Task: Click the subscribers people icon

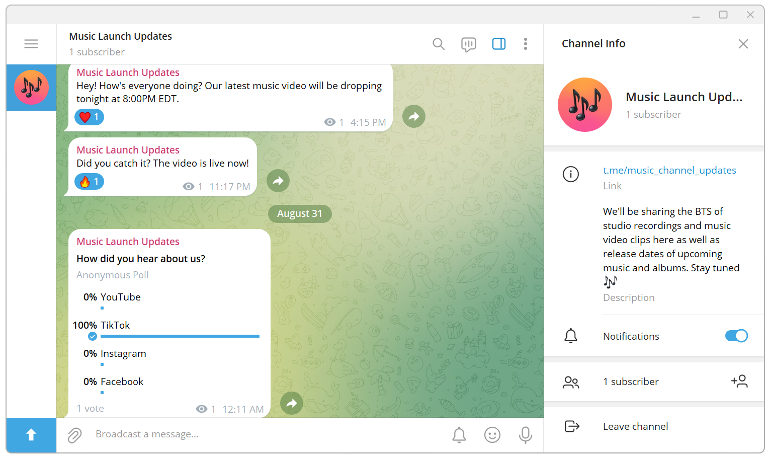Action: pos(571,383)
